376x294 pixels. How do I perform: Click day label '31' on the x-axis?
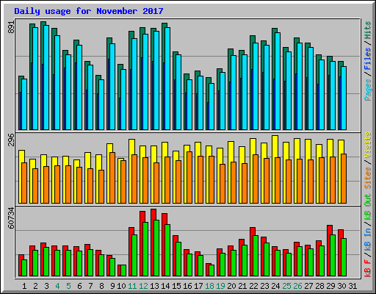point(352,286)
